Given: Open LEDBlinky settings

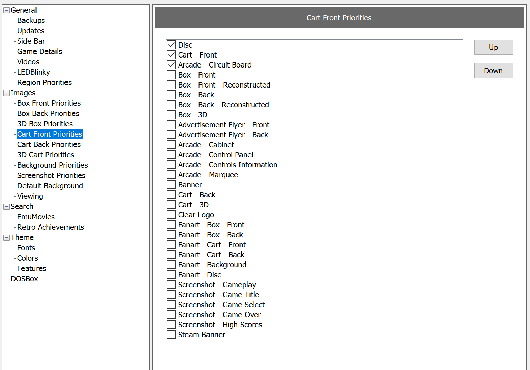Looking at the screenshot, I should pos(33,72).
